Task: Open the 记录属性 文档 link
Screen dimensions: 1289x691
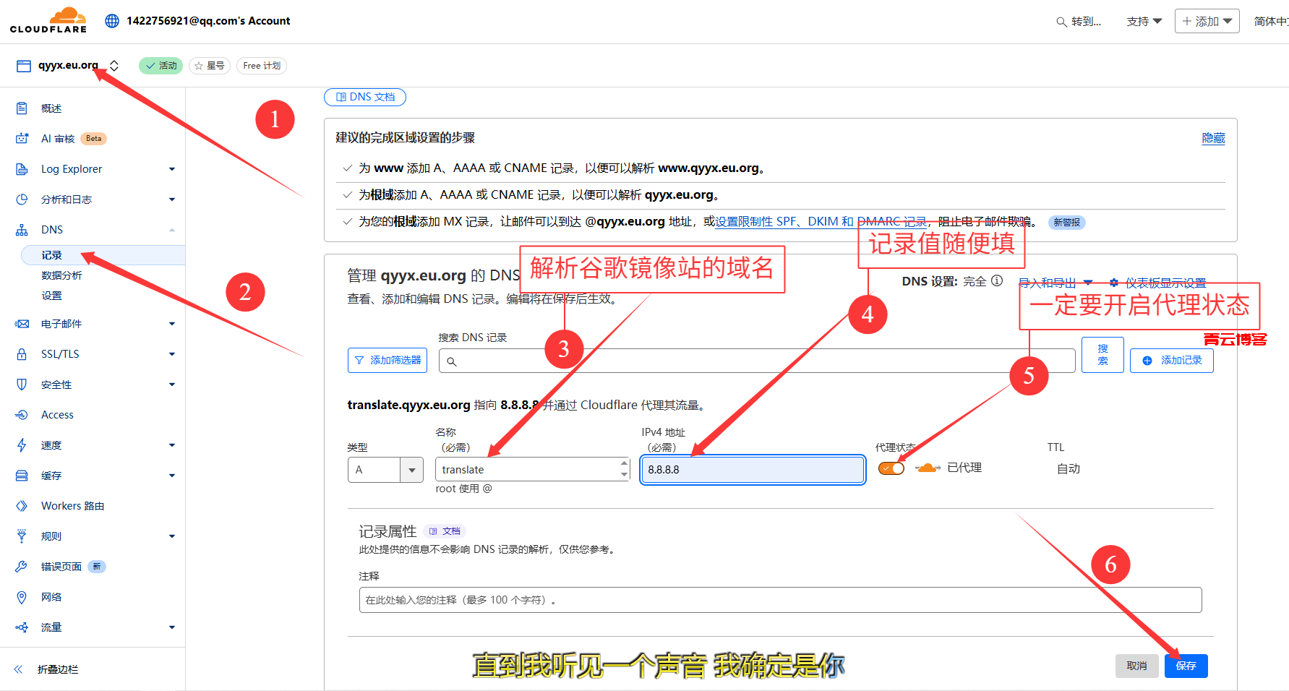Action: tap(445, 531)
